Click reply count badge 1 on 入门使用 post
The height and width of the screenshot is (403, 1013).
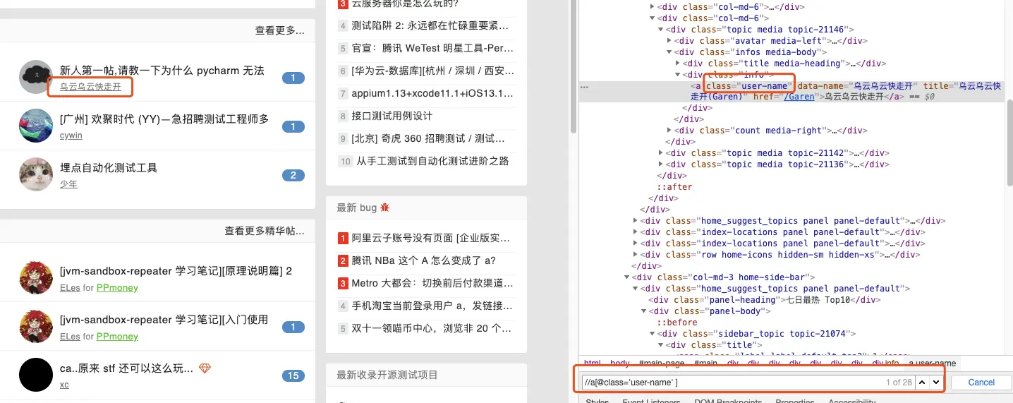(x=293, y=327)
